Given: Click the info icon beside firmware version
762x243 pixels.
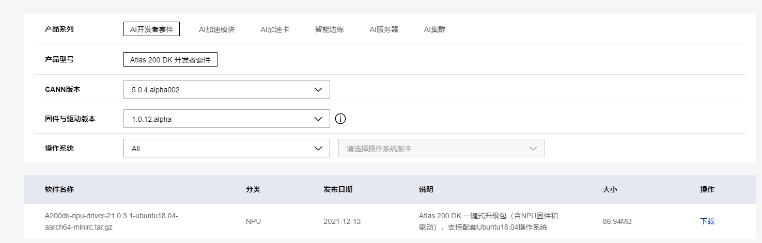Looking at the screenshot, I should pos(340,119).
